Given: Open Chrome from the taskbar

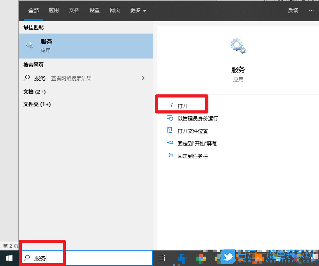Looking at the screenshot, I should tap(200, 258).
